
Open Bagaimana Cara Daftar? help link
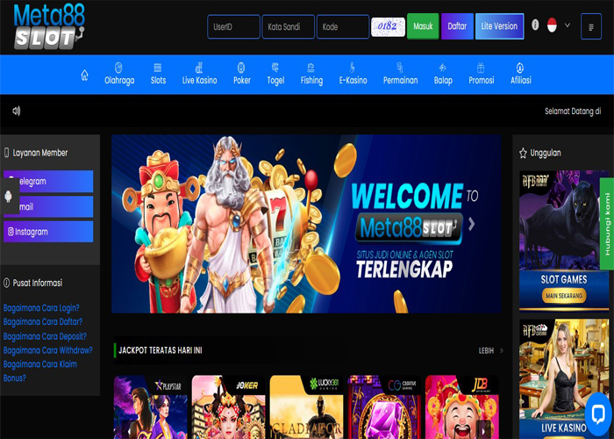click(x=43, y=322)
